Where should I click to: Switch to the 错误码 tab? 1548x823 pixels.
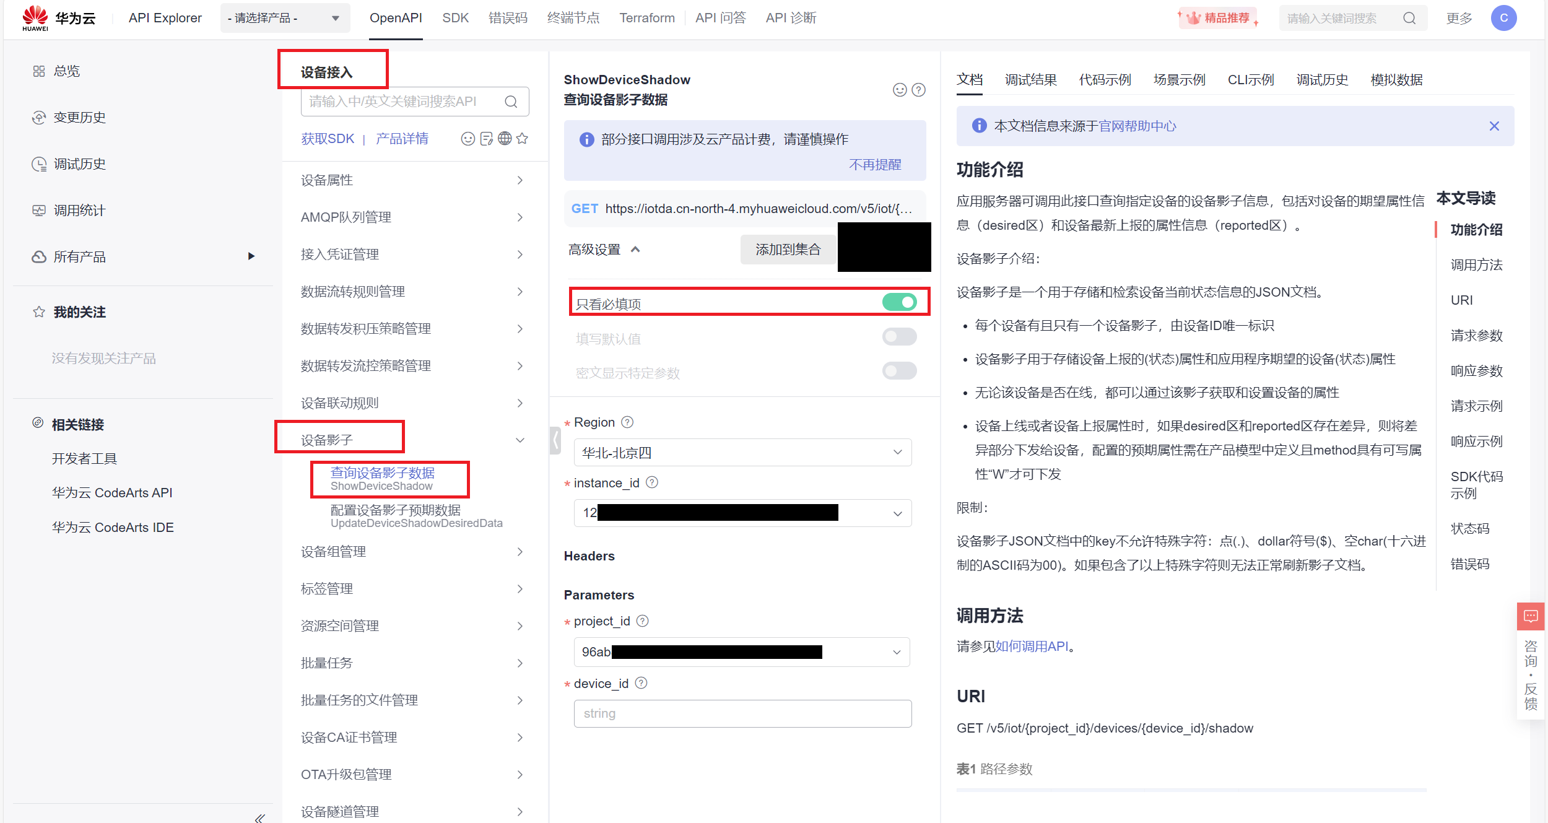[x=508, y=18]
